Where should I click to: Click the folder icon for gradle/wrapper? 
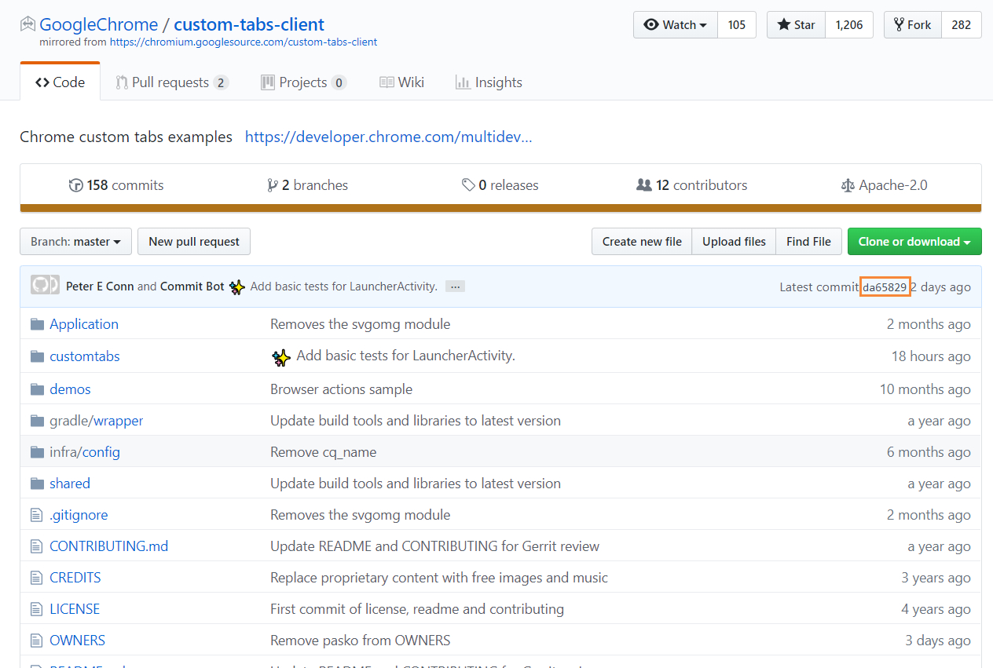point(37,421)
